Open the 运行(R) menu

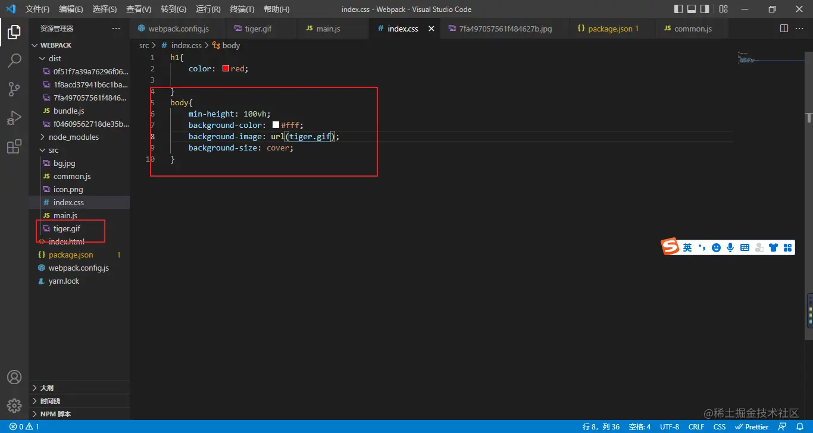click(x=208, y=9)
